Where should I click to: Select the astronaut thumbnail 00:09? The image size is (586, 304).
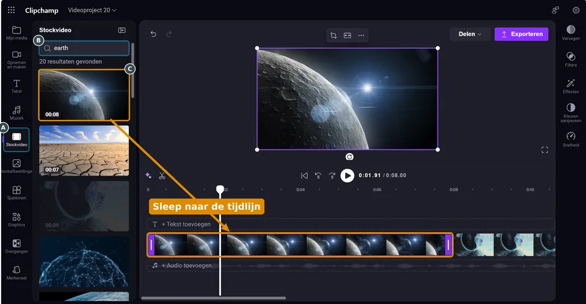pyautogui.click(x=84, y=206)
